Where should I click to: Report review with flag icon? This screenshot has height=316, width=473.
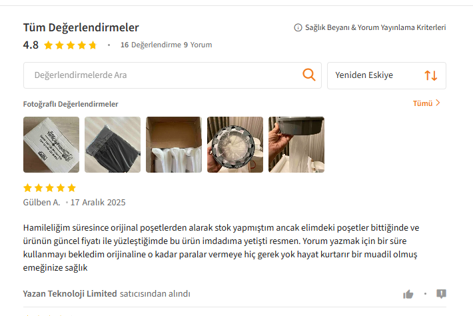[441, 293]
